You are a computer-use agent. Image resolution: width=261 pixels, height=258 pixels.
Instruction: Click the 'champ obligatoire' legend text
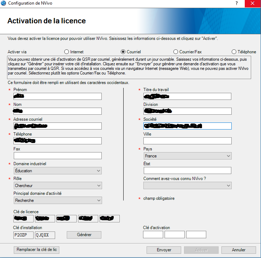pos(159,198)
